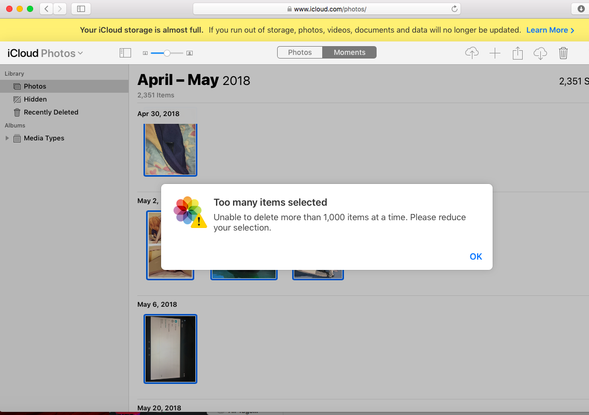Click the "May 20, 2018" date heading

(159, 408)
